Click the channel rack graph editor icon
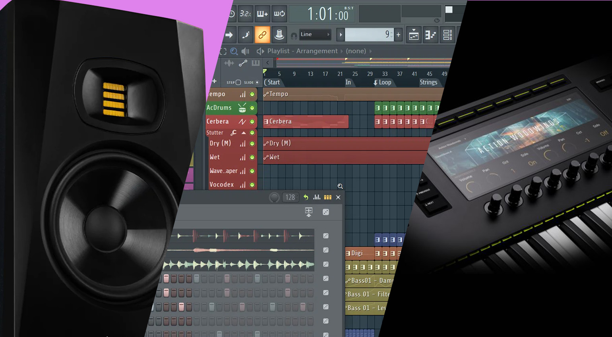The height and width of the screenshot is (337, 612). click(x=317, y=197)
